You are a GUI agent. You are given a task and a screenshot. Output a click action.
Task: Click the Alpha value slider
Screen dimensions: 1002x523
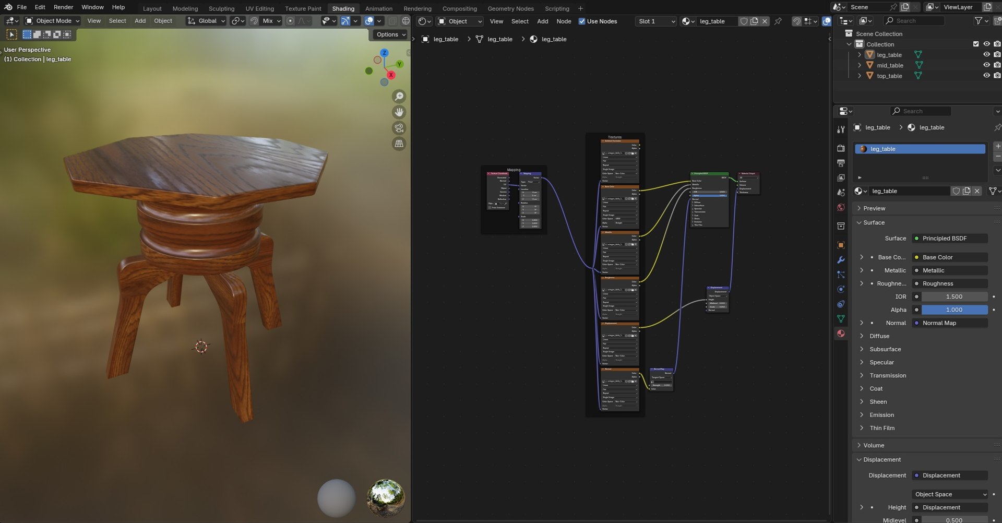954,310
